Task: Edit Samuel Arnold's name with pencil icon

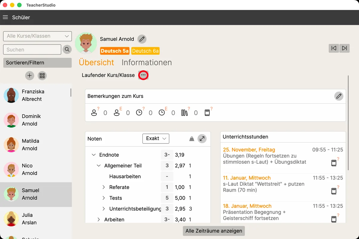Action: point(142,39)
